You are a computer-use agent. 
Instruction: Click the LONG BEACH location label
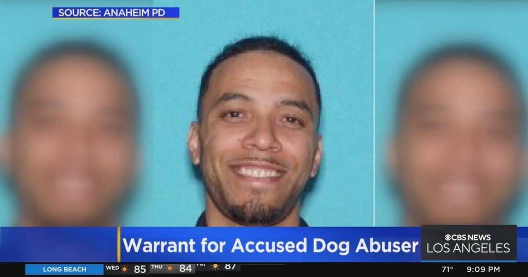coord(65,270)
